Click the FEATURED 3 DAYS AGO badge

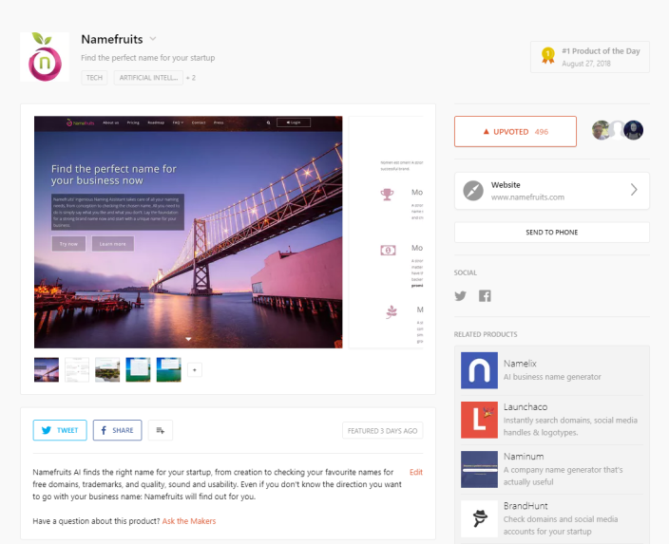(383, 431)
